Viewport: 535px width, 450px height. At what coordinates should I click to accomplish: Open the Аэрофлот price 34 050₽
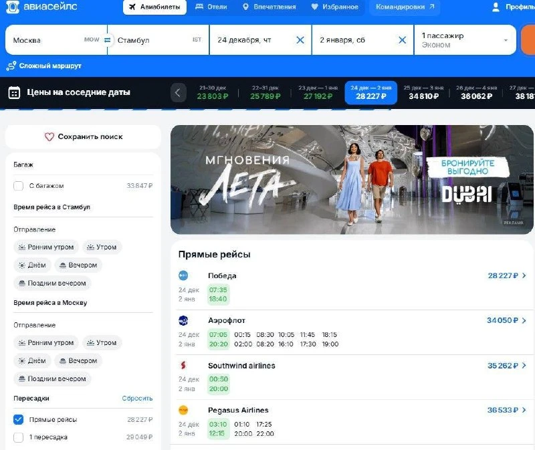coord(506,320)
